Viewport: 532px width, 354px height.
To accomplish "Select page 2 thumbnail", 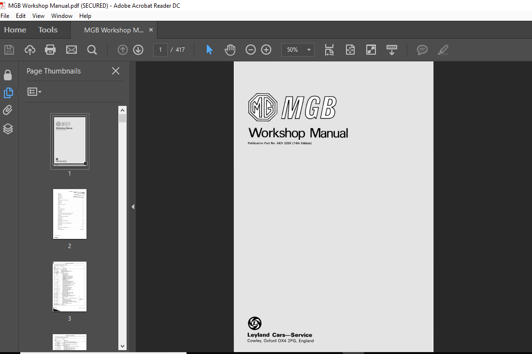I will click(x=70, y=214).
